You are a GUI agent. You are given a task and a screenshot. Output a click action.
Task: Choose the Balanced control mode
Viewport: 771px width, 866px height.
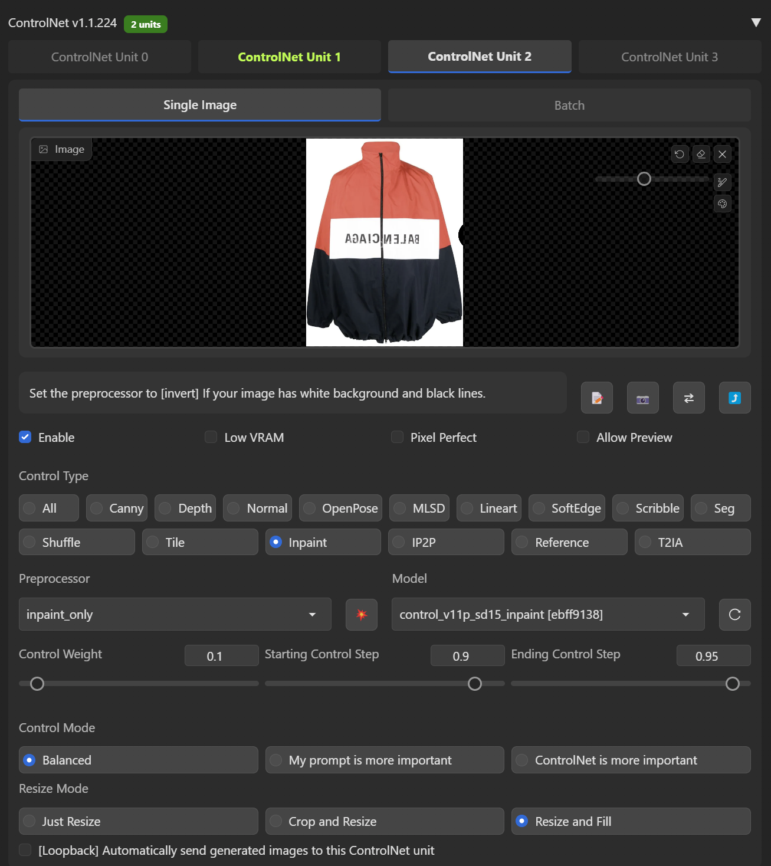(139, 760)
